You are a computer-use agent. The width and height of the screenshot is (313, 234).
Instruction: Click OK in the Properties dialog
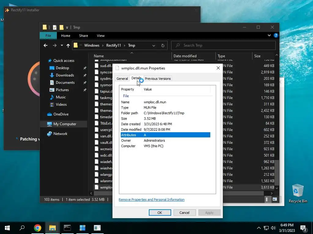(160, 212)
